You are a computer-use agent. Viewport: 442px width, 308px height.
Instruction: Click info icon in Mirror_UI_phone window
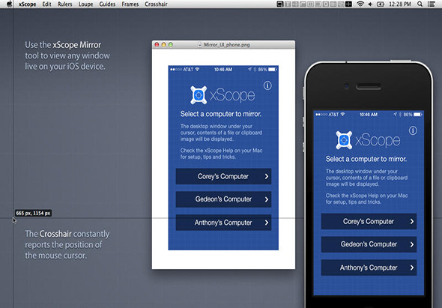click(x=267, y=85)
